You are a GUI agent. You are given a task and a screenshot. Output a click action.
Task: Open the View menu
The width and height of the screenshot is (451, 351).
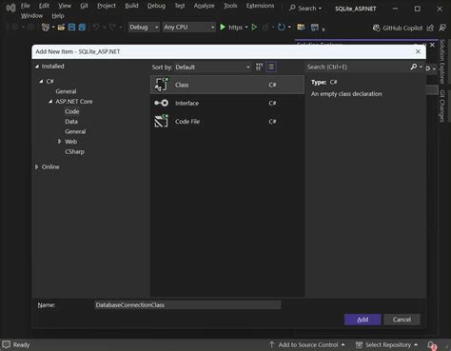[x=65, y=6]
